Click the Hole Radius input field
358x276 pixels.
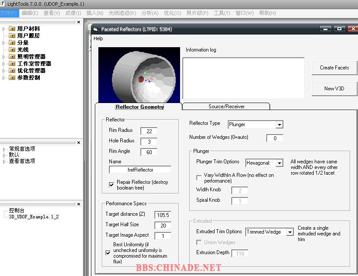149,141
